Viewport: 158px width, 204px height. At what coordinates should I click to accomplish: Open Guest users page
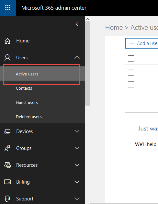[x=27, y=103]
